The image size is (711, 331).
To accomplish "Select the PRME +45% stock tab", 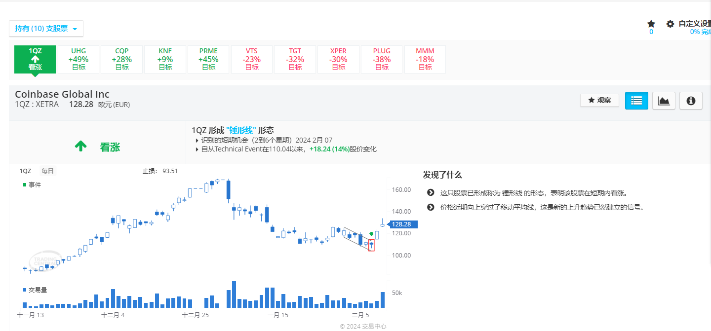I will click(x=208, y=59).
